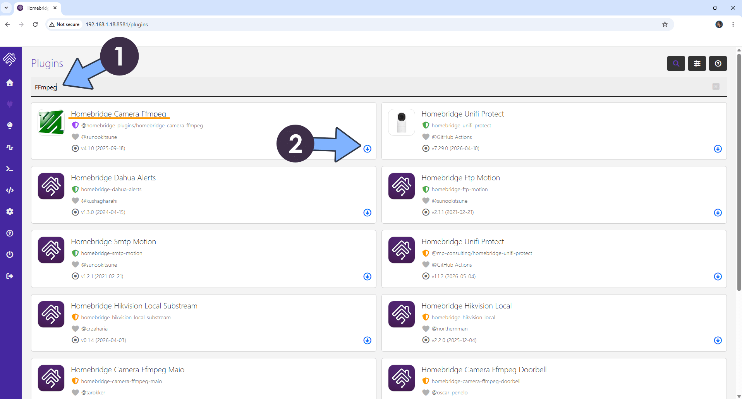Viewport: 742px width, 399px height.
Task: Click the page vertical scrollbar
Action: (739, 172)
